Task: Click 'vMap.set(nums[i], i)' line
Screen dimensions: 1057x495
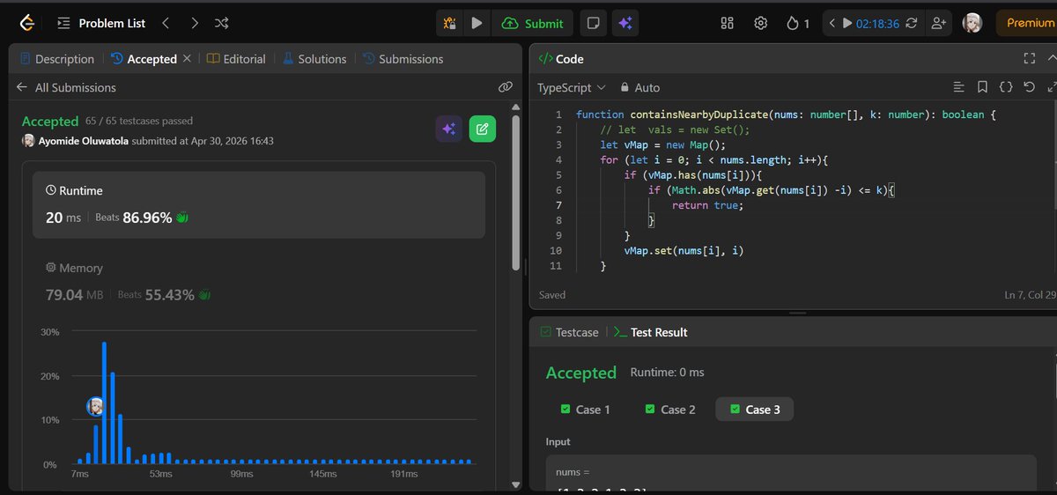Action: tap(684, 250)
